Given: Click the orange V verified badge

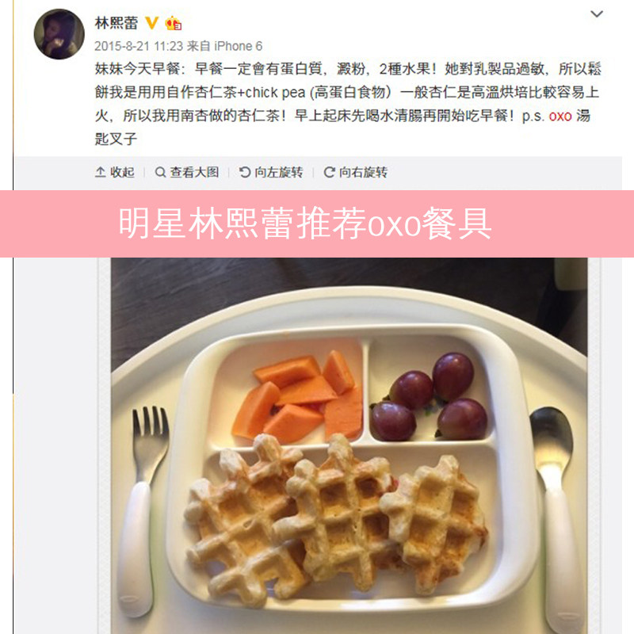Looking at the screenshot, I should tap(151, 23).
